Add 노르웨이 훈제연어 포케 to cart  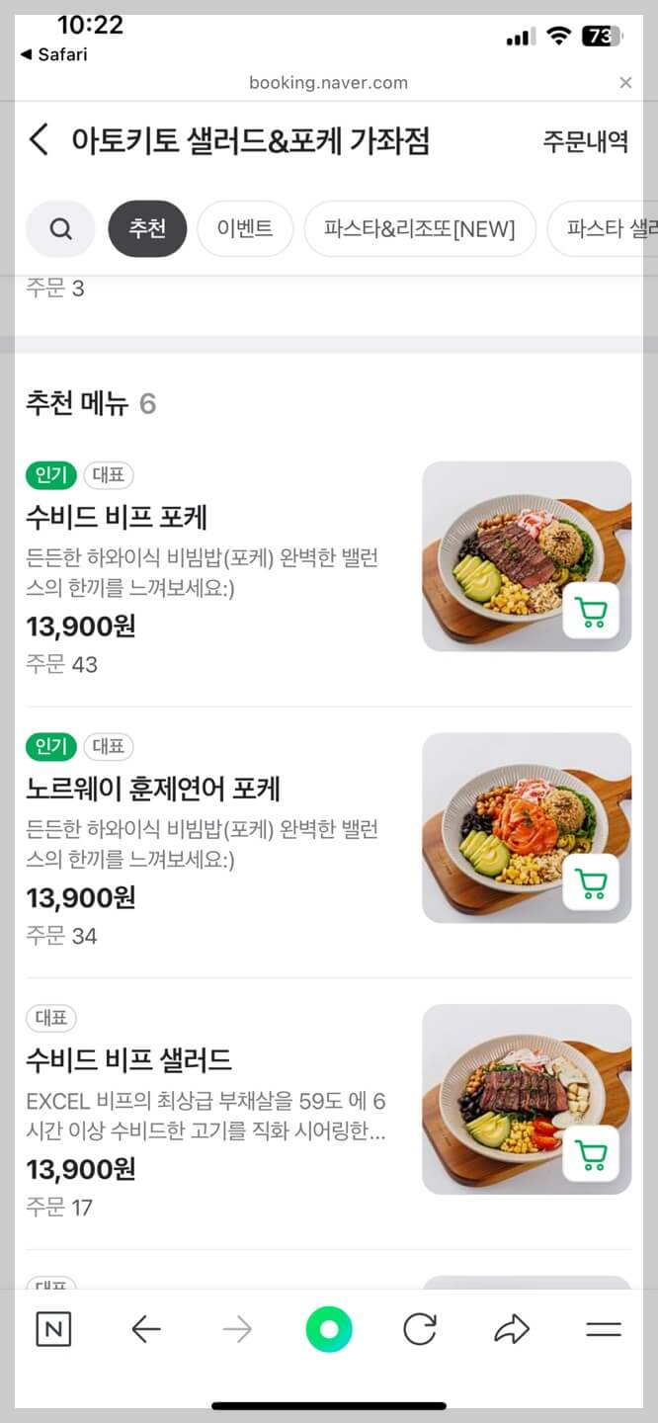point(591,883)
